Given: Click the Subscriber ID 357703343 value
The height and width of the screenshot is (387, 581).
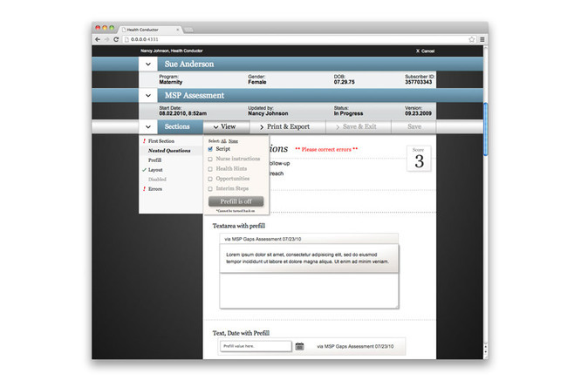Looking at the screenshot, I should 419,82.
